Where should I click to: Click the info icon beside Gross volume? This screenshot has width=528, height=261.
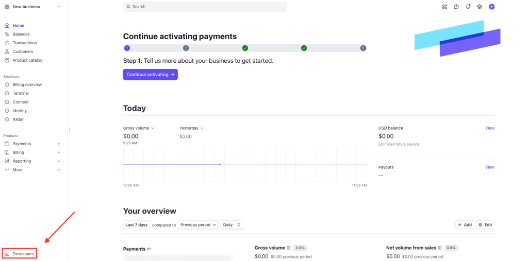click(289, 248)
